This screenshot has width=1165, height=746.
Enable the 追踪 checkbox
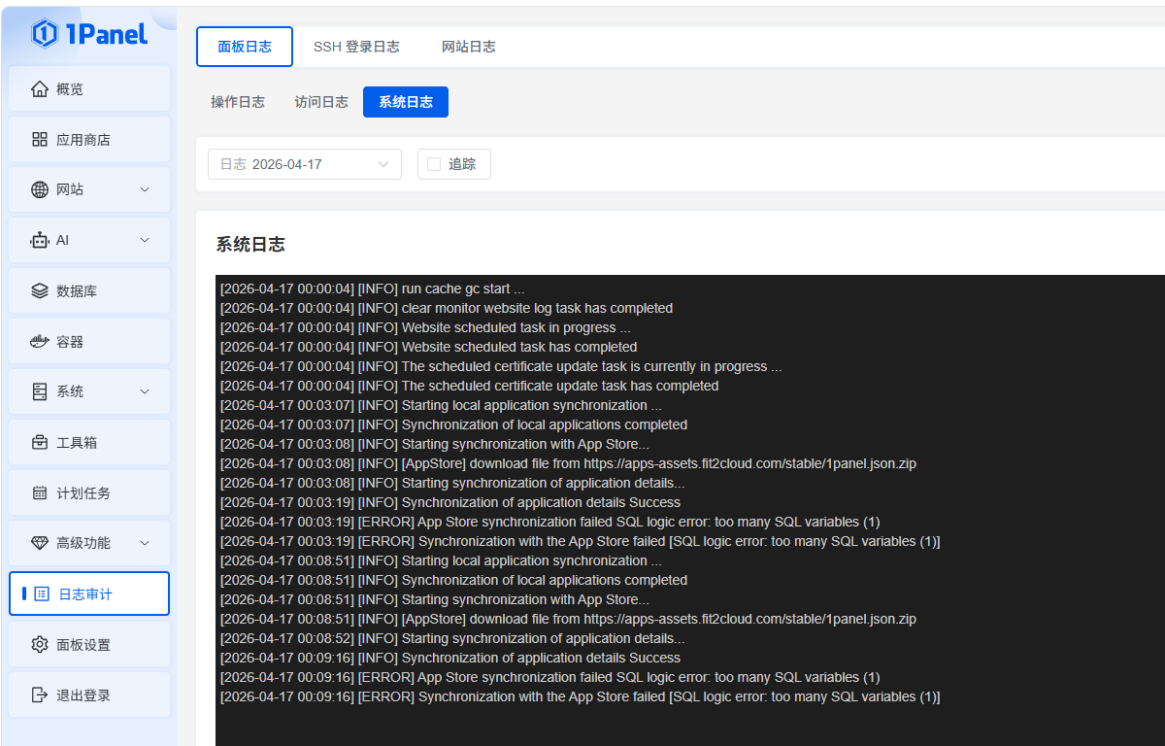pyautogui.click(x=434, y=164)
